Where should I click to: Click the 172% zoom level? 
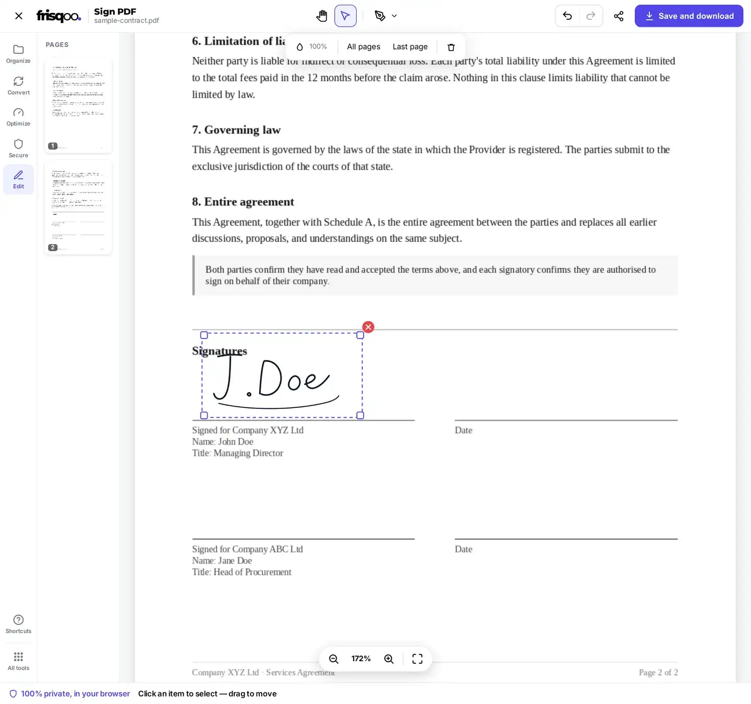click(361, 659)
